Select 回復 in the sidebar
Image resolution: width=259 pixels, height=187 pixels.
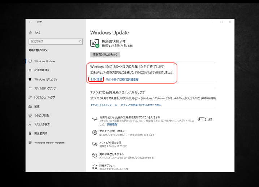click(36, 106)
